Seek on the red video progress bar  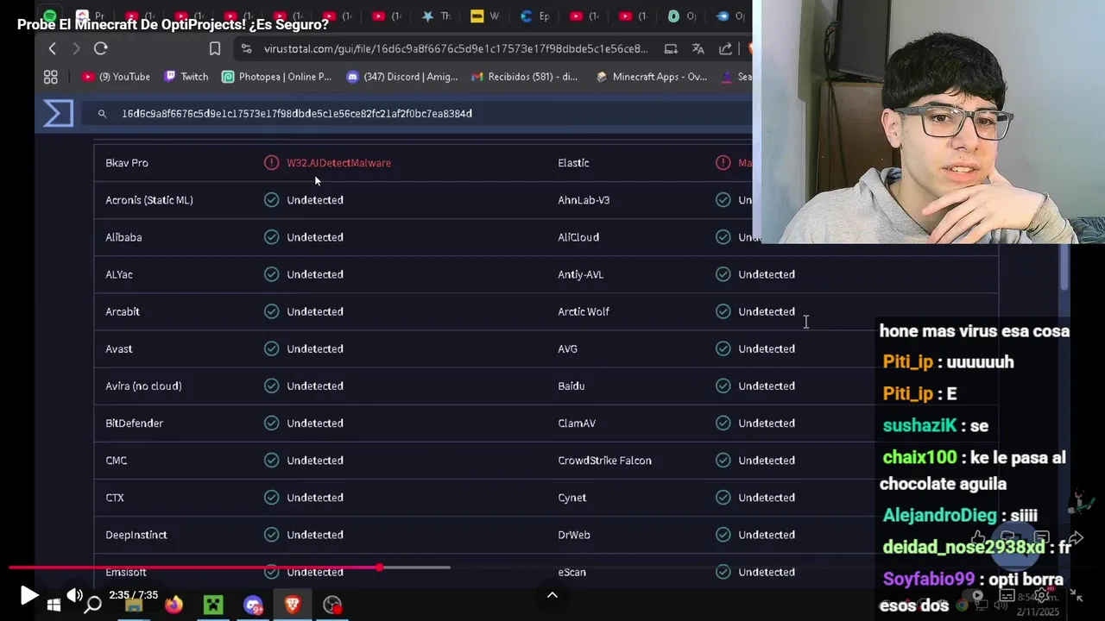click(194, 568)
